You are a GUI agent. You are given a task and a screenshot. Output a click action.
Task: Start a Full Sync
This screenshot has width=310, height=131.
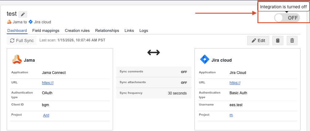point(22,40)
